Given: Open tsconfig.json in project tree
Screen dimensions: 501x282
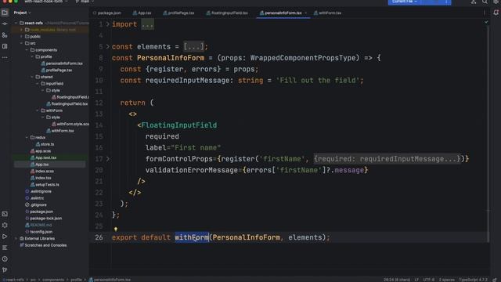Looking at the screenshot, I should [38, 232].
